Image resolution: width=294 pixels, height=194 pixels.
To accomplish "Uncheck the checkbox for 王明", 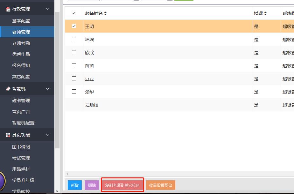I will tap(74, 26).
